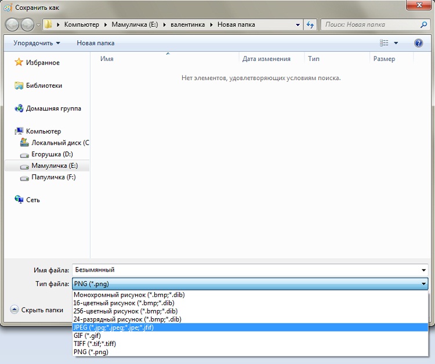Open help with the question mark icon
Image resolution: width=435 pixels, height=364 pixels.
[x=418, y=43]
